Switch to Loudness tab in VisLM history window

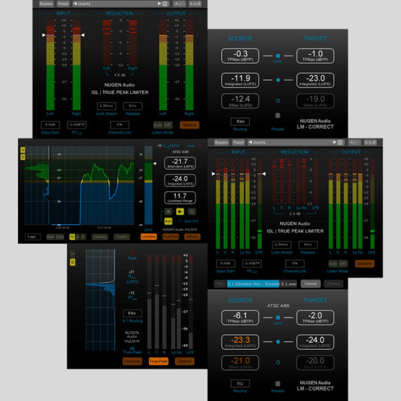tap(148, 237)
